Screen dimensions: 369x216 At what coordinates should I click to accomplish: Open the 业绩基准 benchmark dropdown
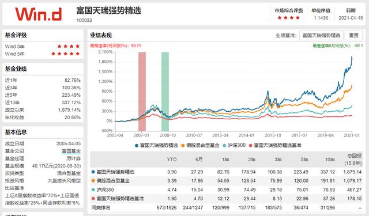[321, 36]
